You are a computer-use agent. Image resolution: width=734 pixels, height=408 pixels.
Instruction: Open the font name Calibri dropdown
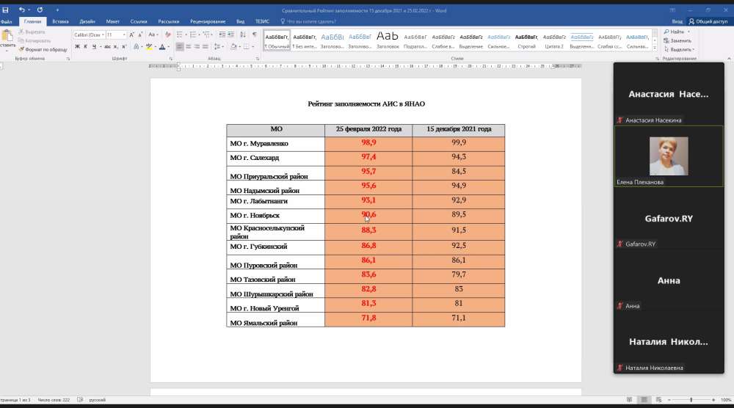pyautogui.click(x=103, y=34)
